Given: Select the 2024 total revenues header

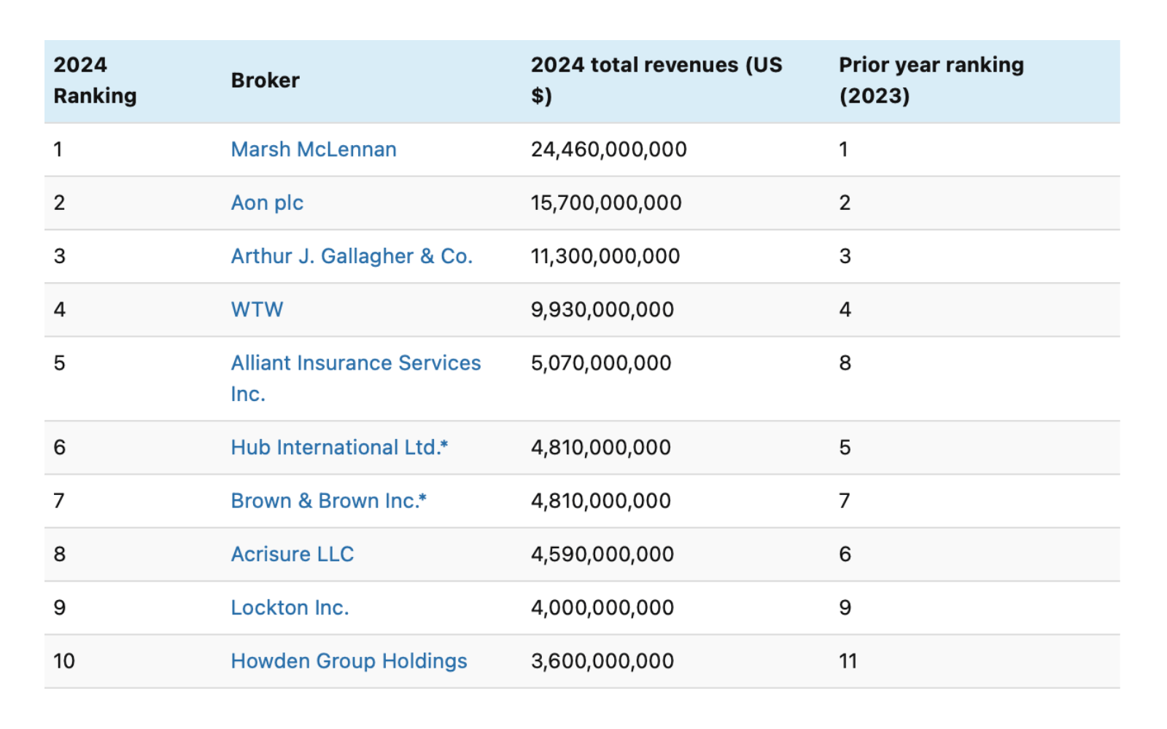Looking at the screenshot, I should [x=655, y=80].
